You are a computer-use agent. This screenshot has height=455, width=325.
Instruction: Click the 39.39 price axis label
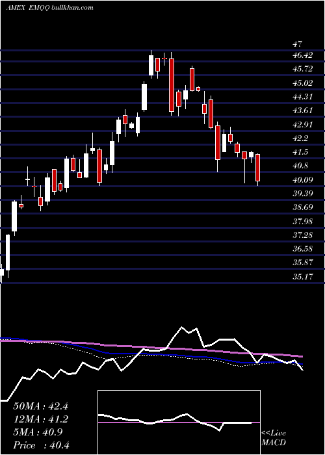(x=303, y=194)
